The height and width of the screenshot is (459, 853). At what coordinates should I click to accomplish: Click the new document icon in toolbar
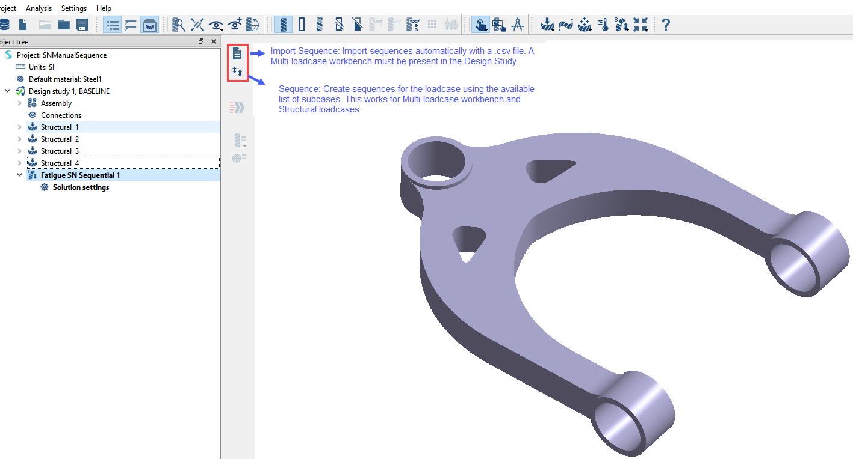(x=23, y=25)
